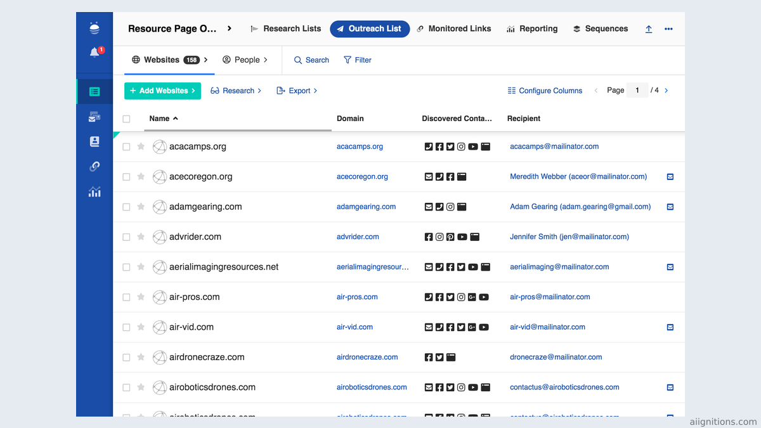Star the air-pros.com row

[141, 297]
